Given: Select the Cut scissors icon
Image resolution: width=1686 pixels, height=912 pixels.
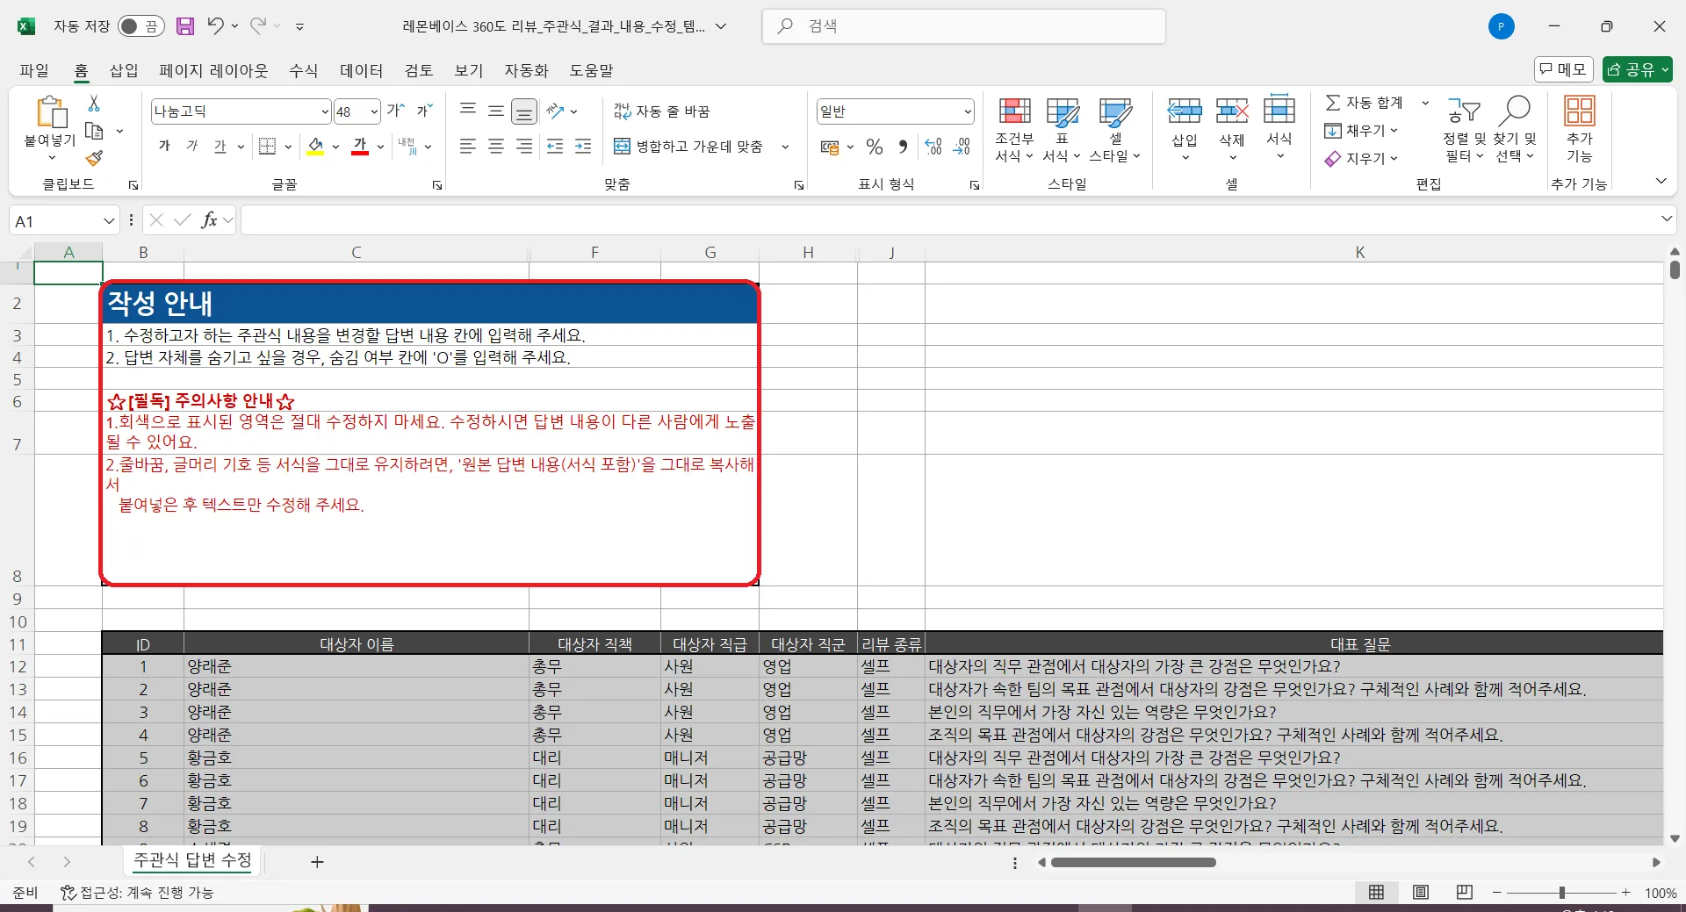Looking at the screenshot, I should pyautogui.click(x=94, y=104).
